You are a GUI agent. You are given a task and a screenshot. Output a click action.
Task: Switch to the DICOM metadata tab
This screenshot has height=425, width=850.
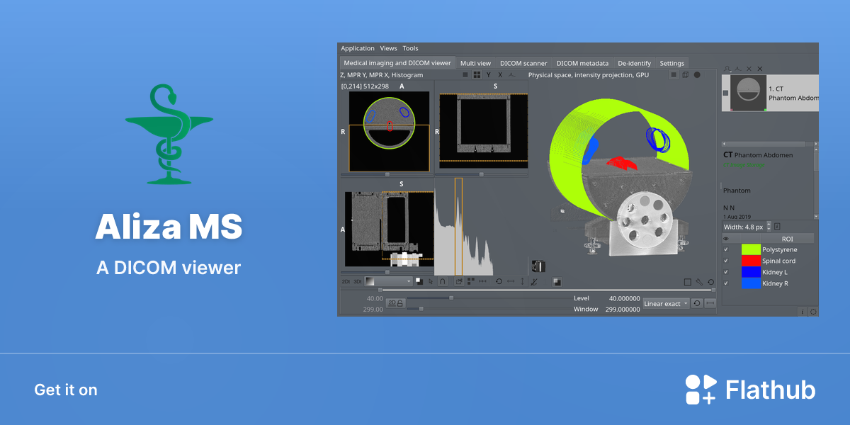pos(582,63)
